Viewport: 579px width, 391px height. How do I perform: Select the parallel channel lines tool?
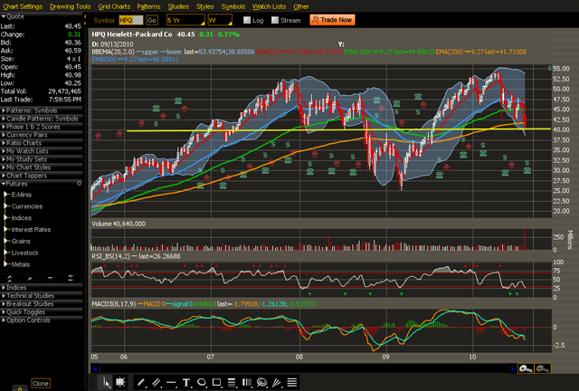(157, 383)
